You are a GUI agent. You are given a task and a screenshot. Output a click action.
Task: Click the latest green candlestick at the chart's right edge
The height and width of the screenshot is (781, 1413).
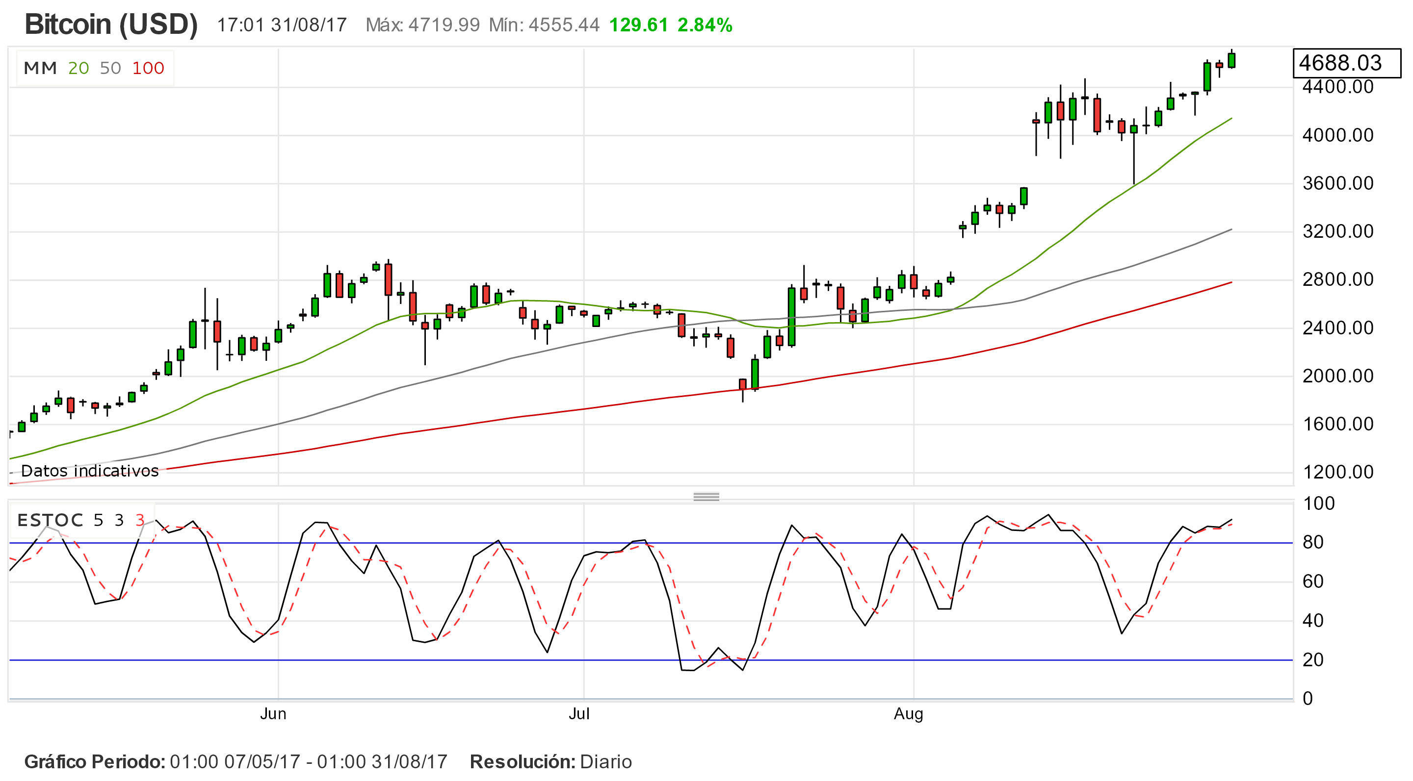click(x=1231, y=60)
